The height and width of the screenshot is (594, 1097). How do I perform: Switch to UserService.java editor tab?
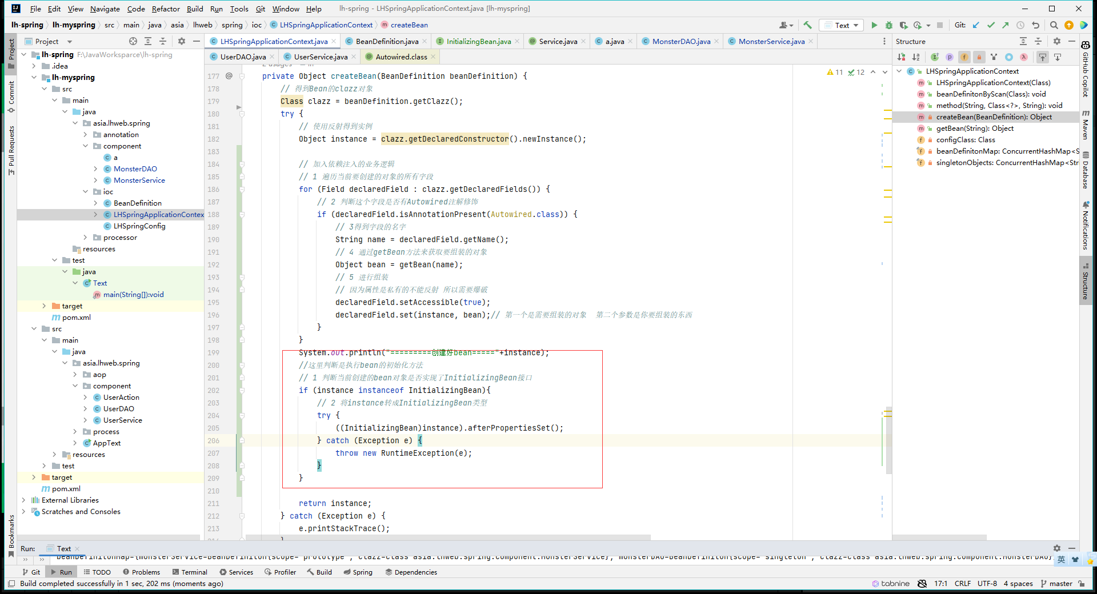(321, 57)
